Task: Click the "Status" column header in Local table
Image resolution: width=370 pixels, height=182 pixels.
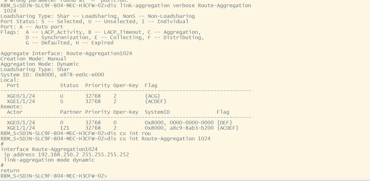Action: pyautogui.click(x=69, y=86)
